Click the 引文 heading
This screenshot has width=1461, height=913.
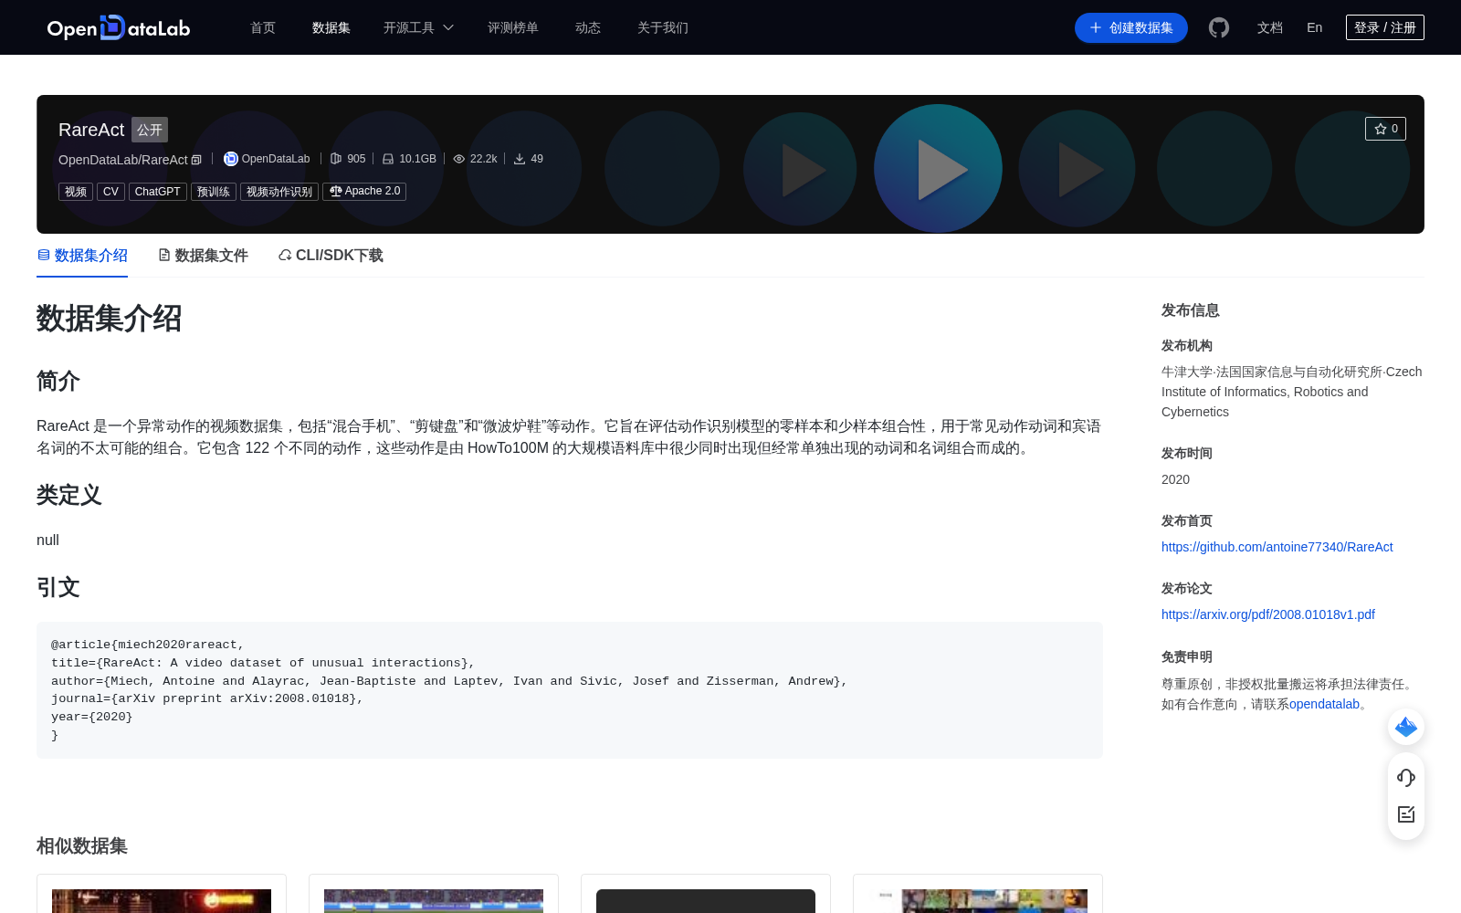pyautogui.click(x=58, y=587)
